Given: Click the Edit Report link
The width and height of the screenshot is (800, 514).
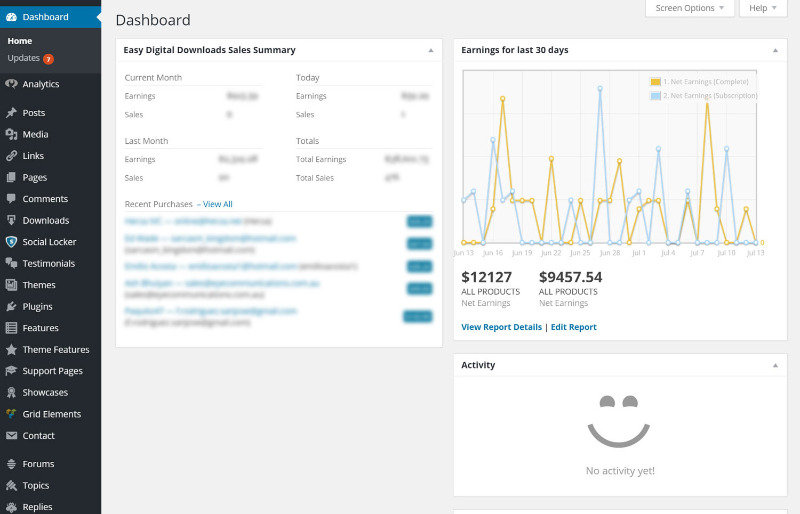Looking at the screenshot, I should (x=573, y=327).
